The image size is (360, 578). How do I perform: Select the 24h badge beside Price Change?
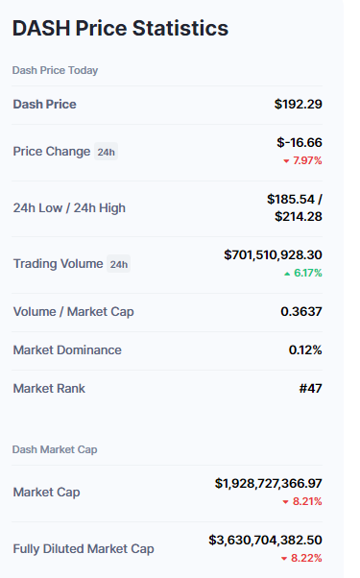[x=107, y=152]
